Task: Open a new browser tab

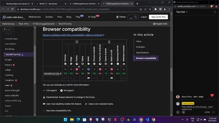Action: [x=137, y=4]
